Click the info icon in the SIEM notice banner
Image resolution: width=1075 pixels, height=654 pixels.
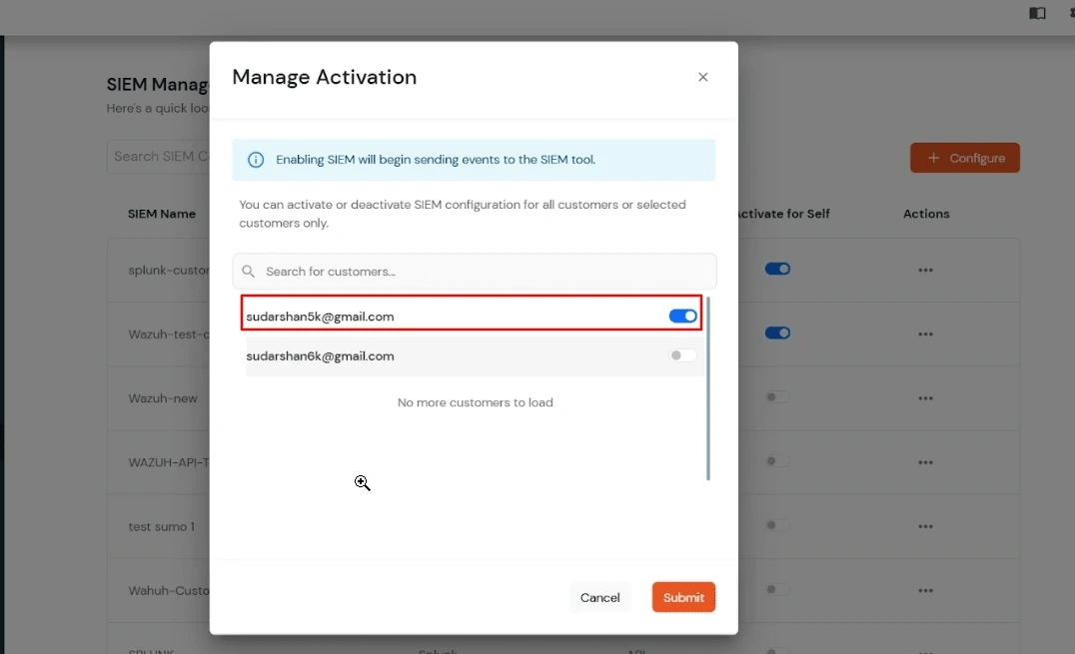[256, 159]
